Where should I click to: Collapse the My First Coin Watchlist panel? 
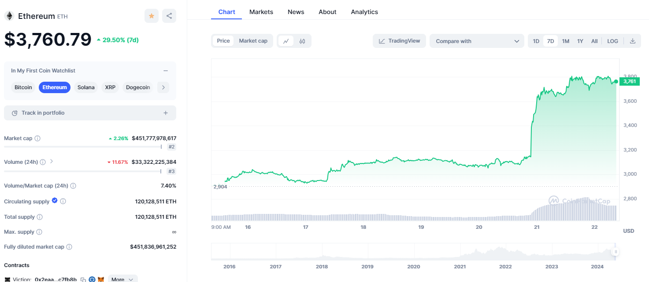[166, 71]
